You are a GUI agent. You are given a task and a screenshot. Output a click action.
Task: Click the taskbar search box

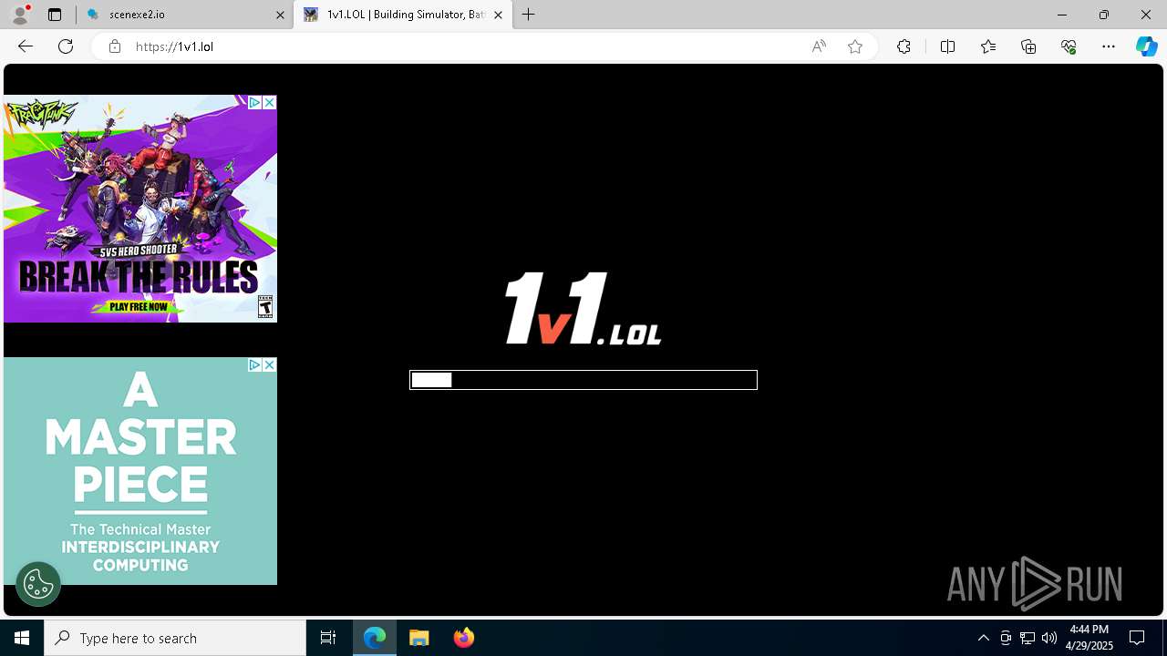click(x=175, y=638)
